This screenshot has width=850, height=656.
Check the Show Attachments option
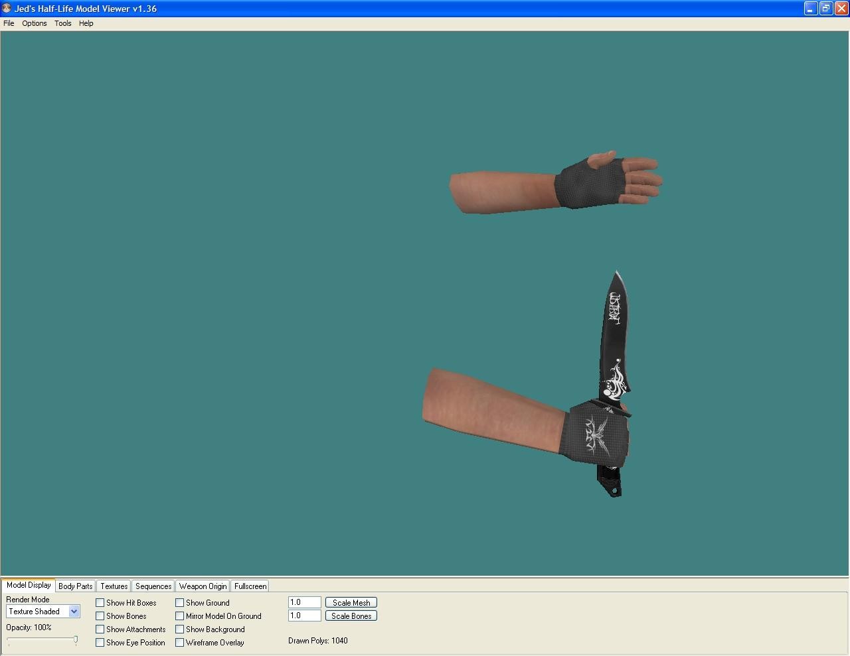pyautogui.click(x=100, y=629)
